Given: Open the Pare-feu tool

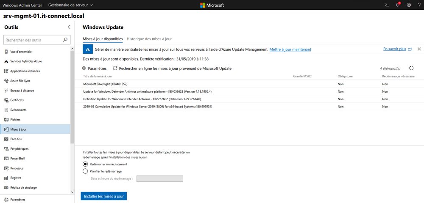Looking at the screenshot, I should [16, 139].
